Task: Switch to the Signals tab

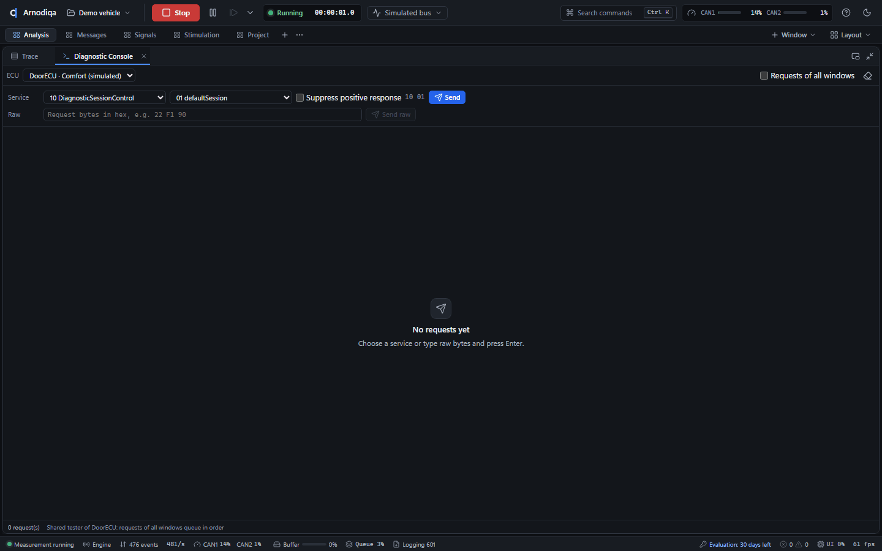Action: point(140,35)
